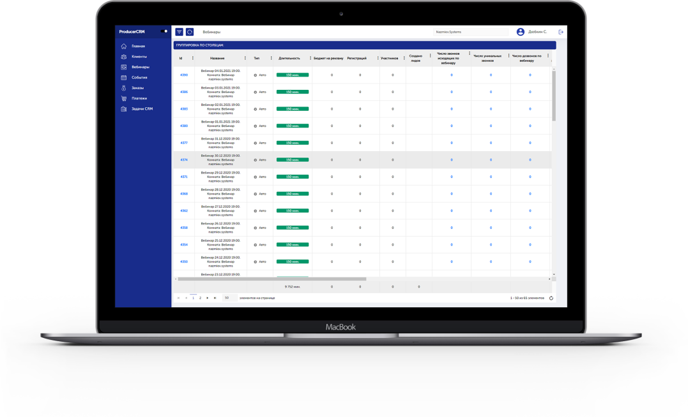This screenshot has height=417, width=688.
Task: Click the user avatar icon beside Дюбкин С.
Action: (521, 32)
